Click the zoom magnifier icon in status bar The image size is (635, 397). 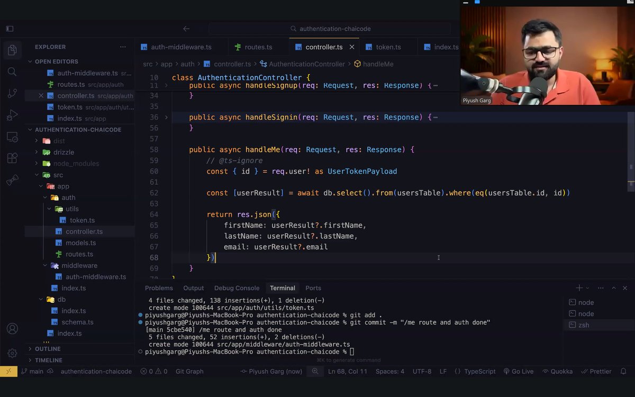[x=315, y=371]
